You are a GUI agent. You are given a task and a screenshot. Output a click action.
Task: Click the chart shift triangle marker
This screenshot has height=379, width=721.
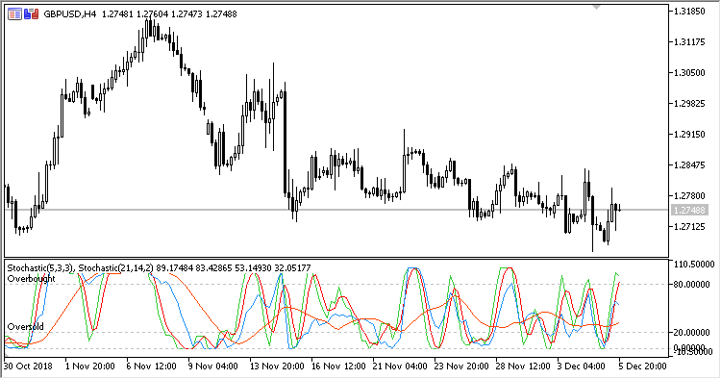coord(596,8)
